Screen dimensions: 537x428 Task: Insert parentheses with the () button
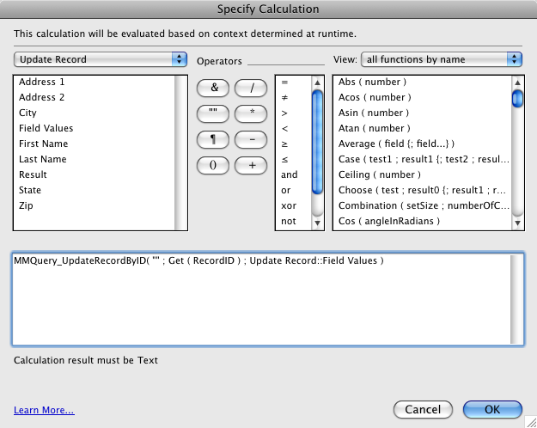pyautogui.click(x=213, y=165)
